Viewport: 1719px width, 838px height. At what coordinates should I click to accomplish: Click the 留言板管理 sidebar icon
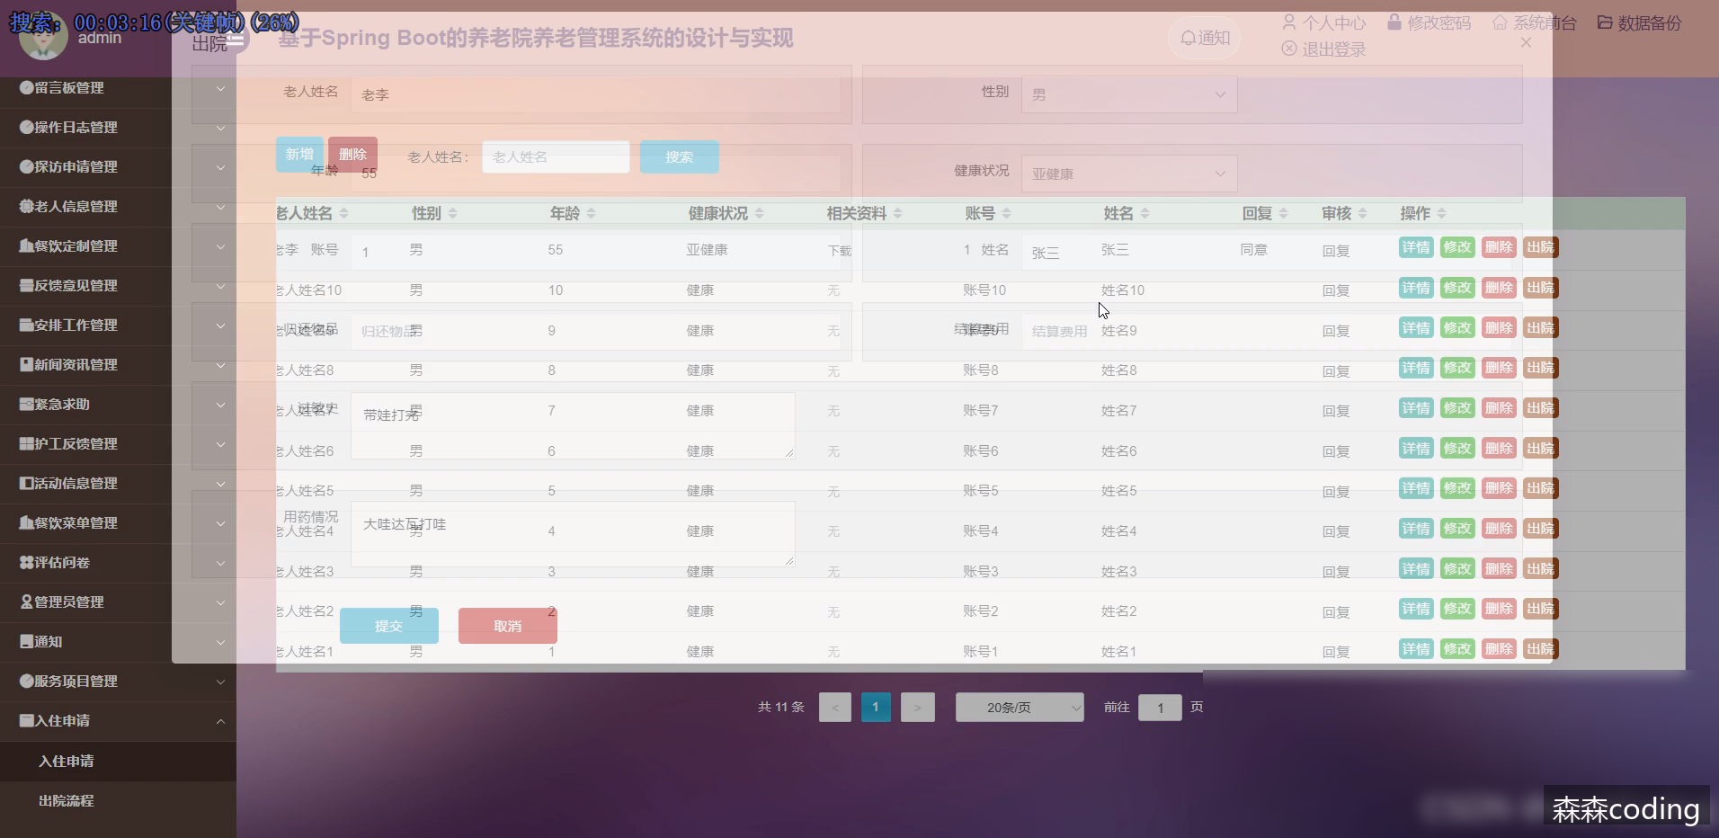[x=27, y=88]
